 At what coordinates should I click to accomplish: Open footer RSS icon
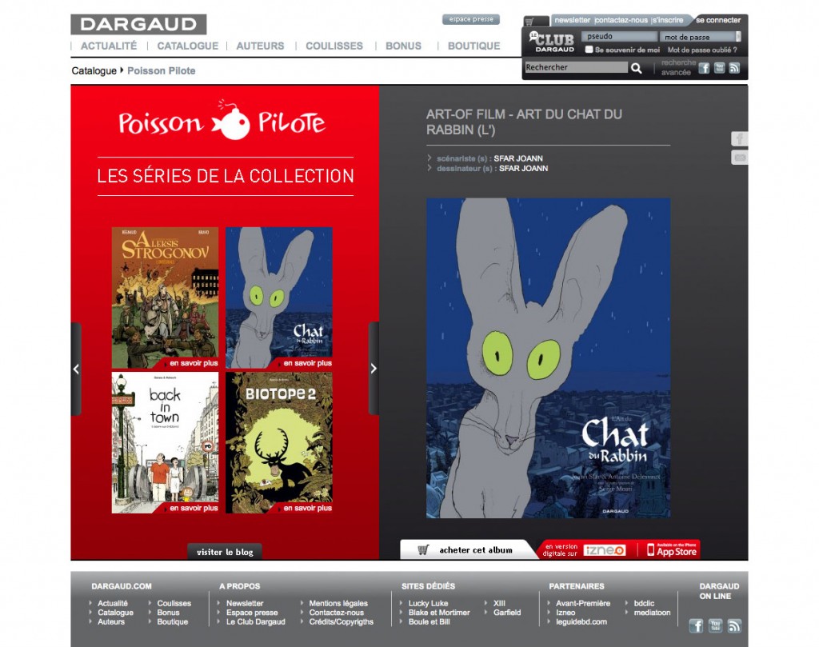tap(734, 625)
